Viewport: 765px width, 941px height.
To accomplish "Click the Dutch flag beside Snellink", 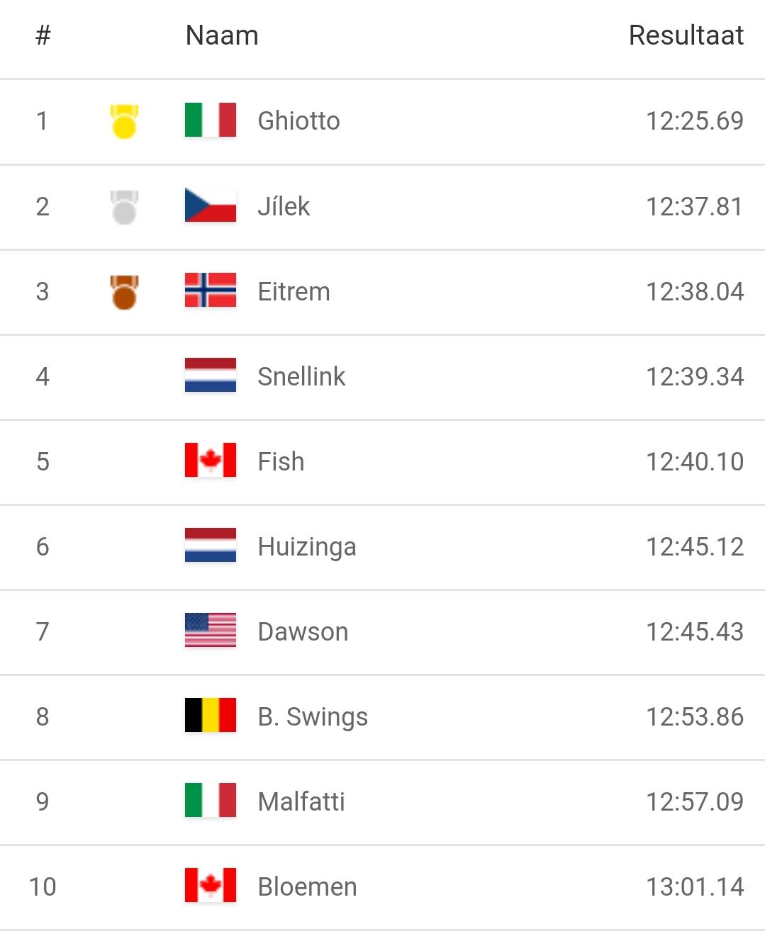I will point(210,376).
